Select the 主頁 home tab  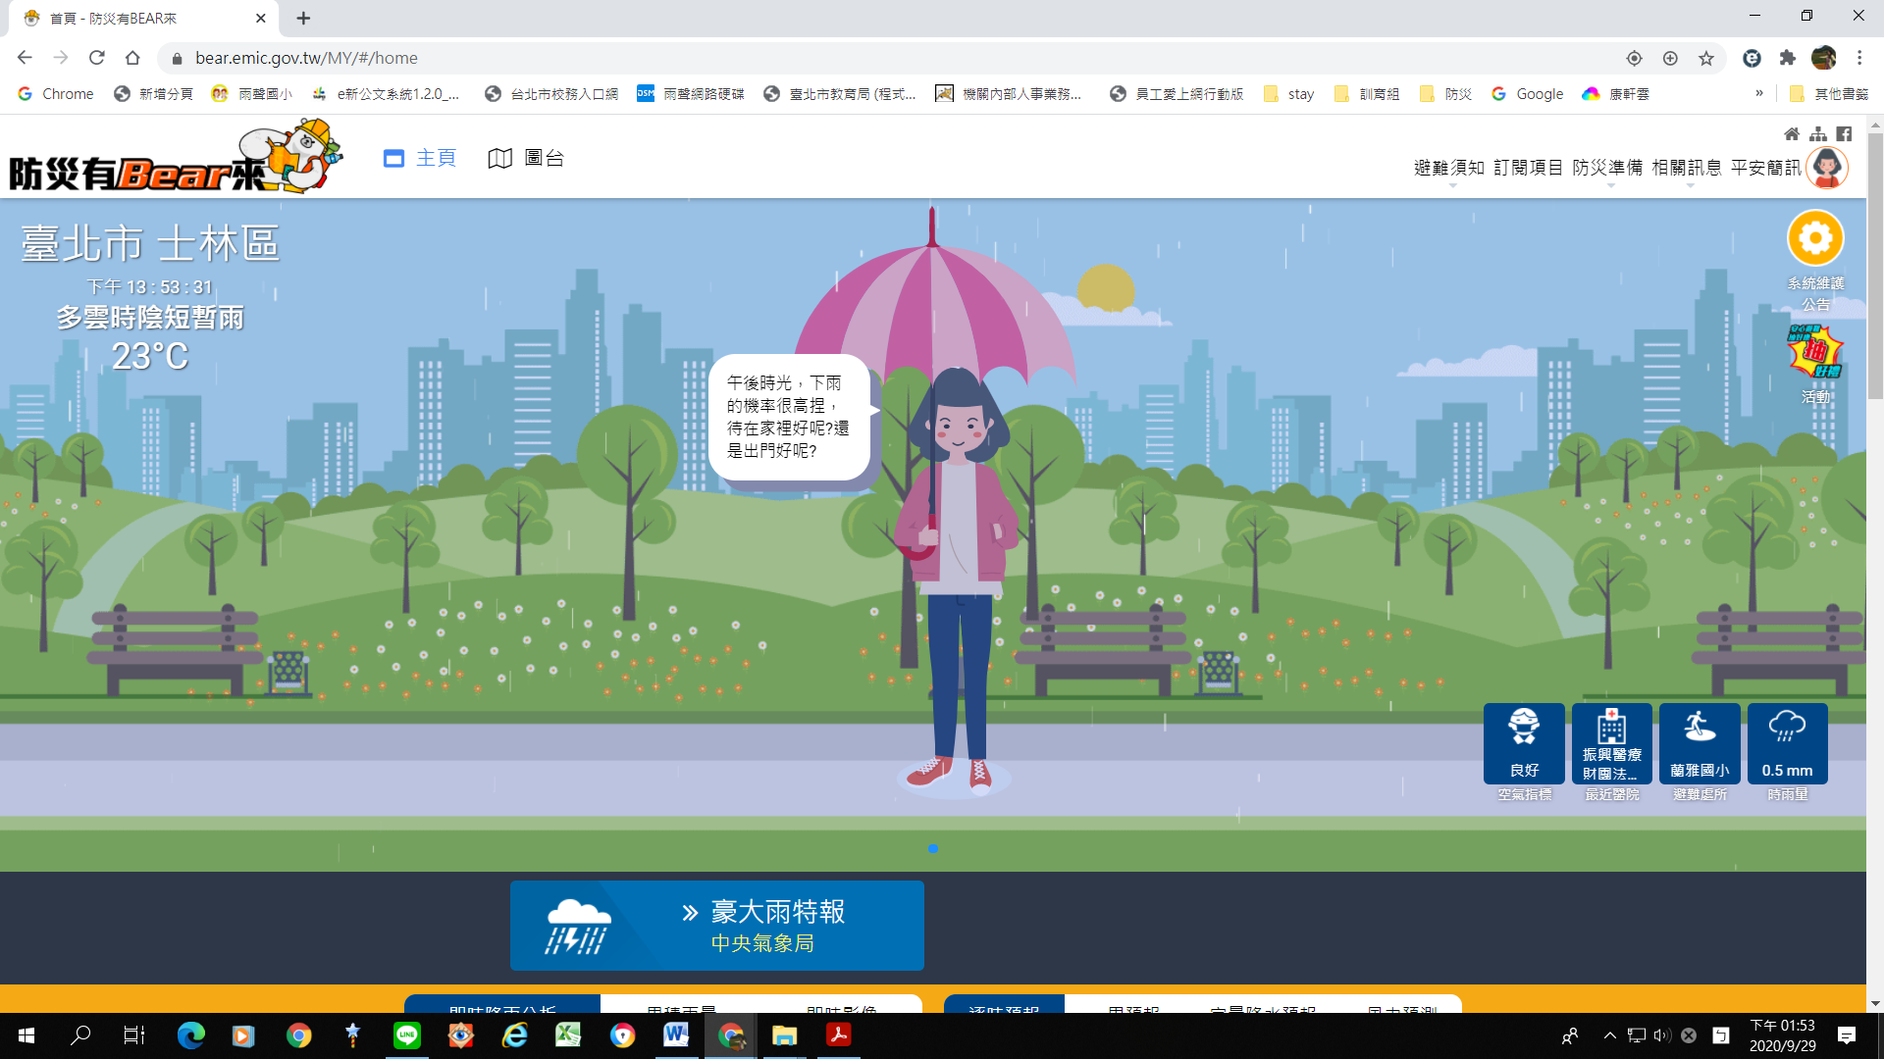click(420, 158)
